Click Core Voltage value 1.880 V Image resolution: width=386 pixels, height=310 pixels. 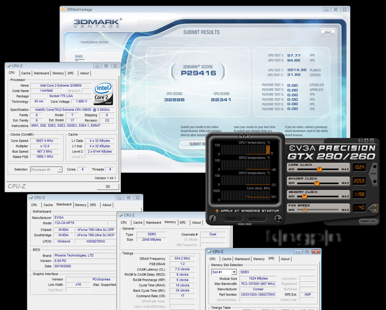(x=81, y=101)
